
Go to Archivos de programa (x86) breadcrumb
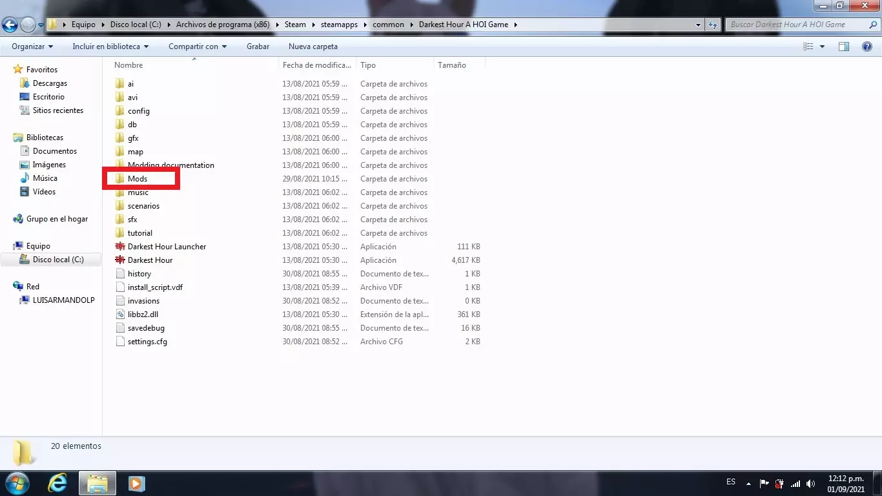coord(223,25)
